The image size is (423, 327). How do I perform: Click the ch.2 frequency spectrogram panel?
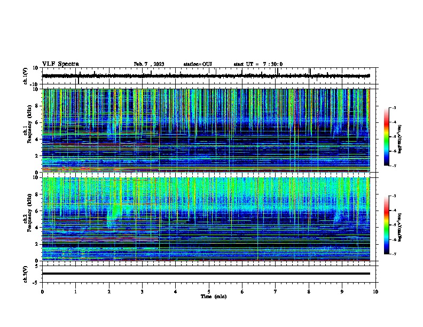click(206, 219)
